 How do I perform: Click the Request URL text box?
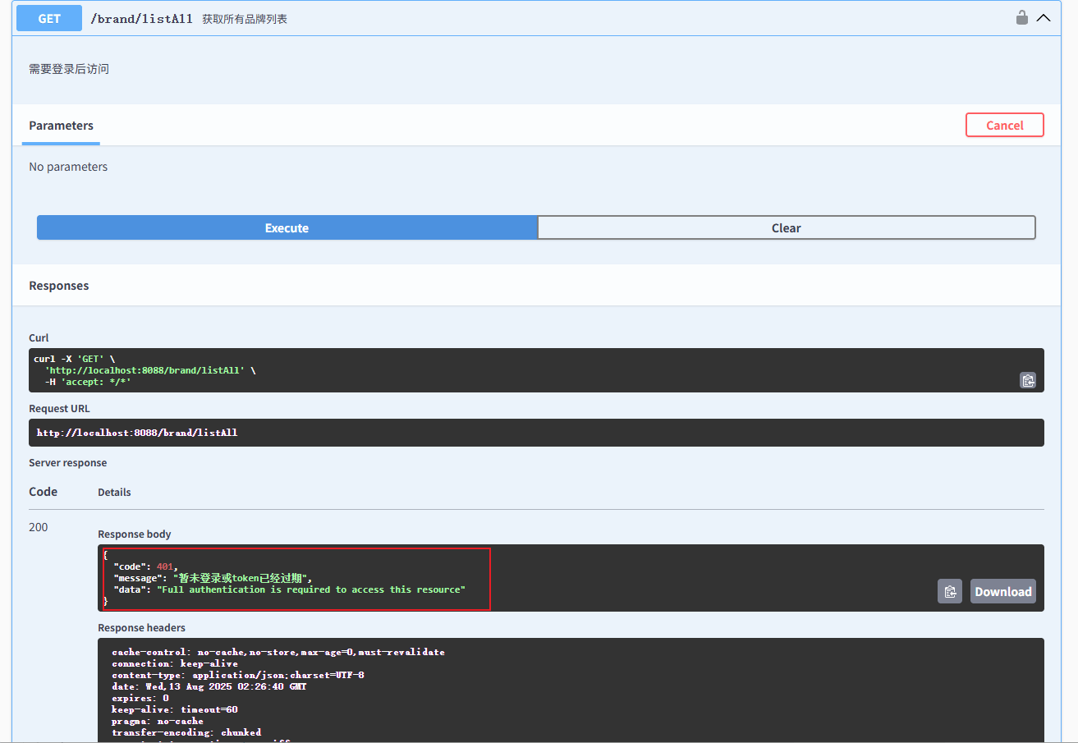point(535,433)
